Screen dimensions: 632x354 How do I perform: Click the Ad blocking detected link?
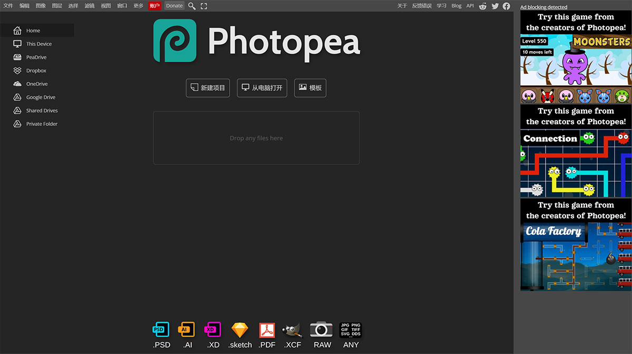544,7
